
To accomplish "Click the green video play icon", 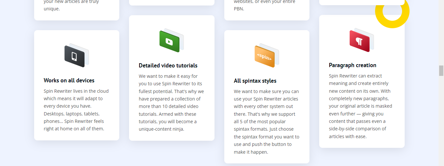I will pos(172,40).
